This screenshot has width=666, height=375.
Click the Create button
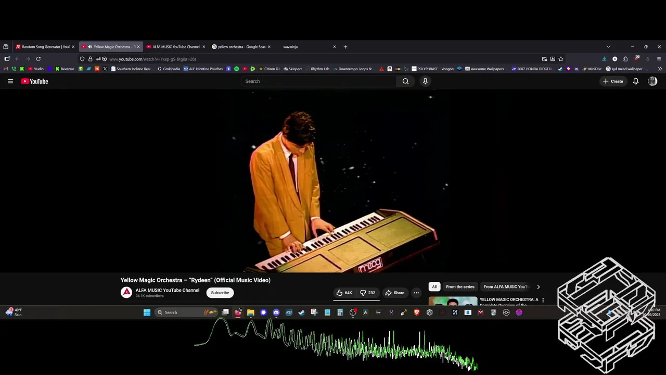(613, 81)
